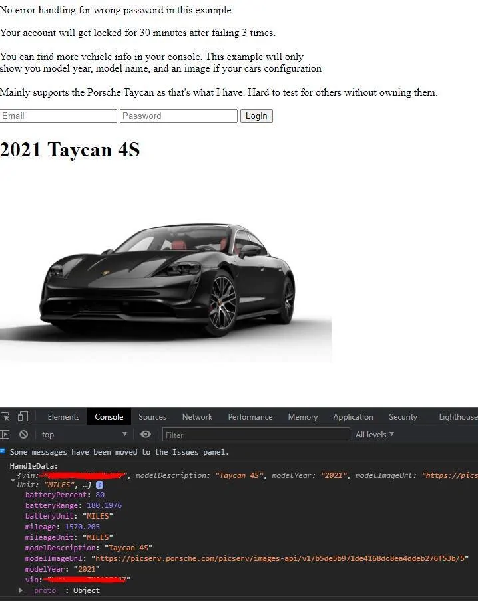Click the blue issues message icon

(x=3, y=451)
